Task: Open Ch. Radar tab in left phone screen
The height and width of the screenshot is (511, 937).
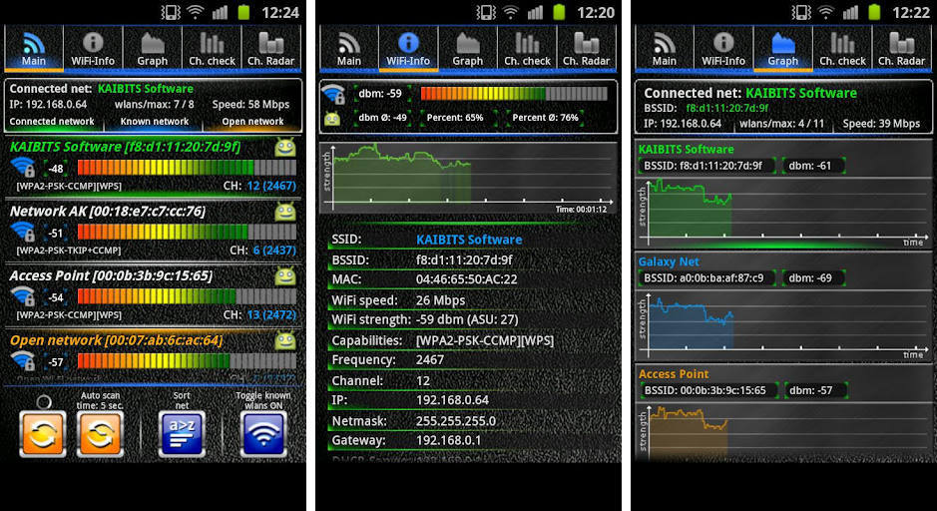Action: click(271, 49)
